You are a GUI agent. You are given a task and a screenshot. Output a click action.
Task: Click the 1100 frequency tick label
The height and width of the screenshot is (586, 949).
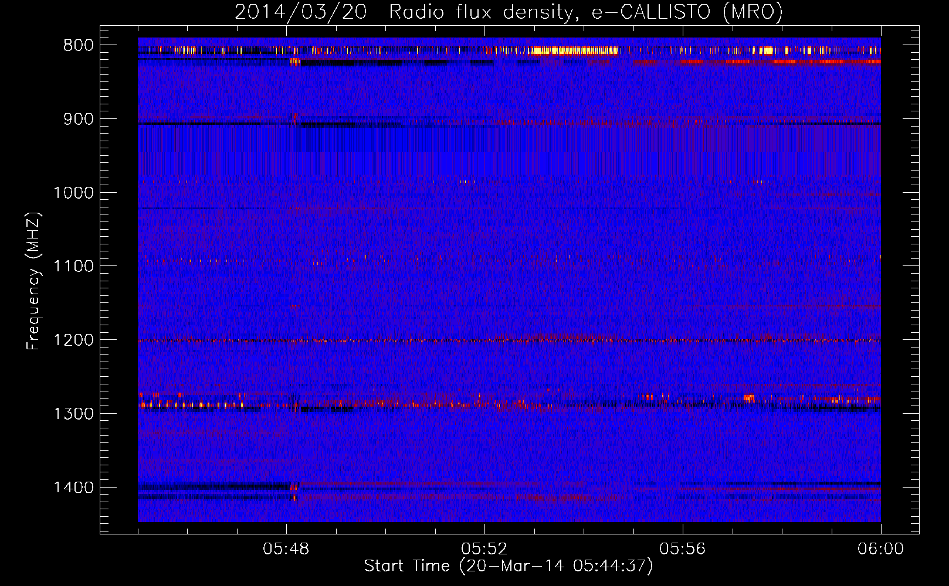point(74,267)
